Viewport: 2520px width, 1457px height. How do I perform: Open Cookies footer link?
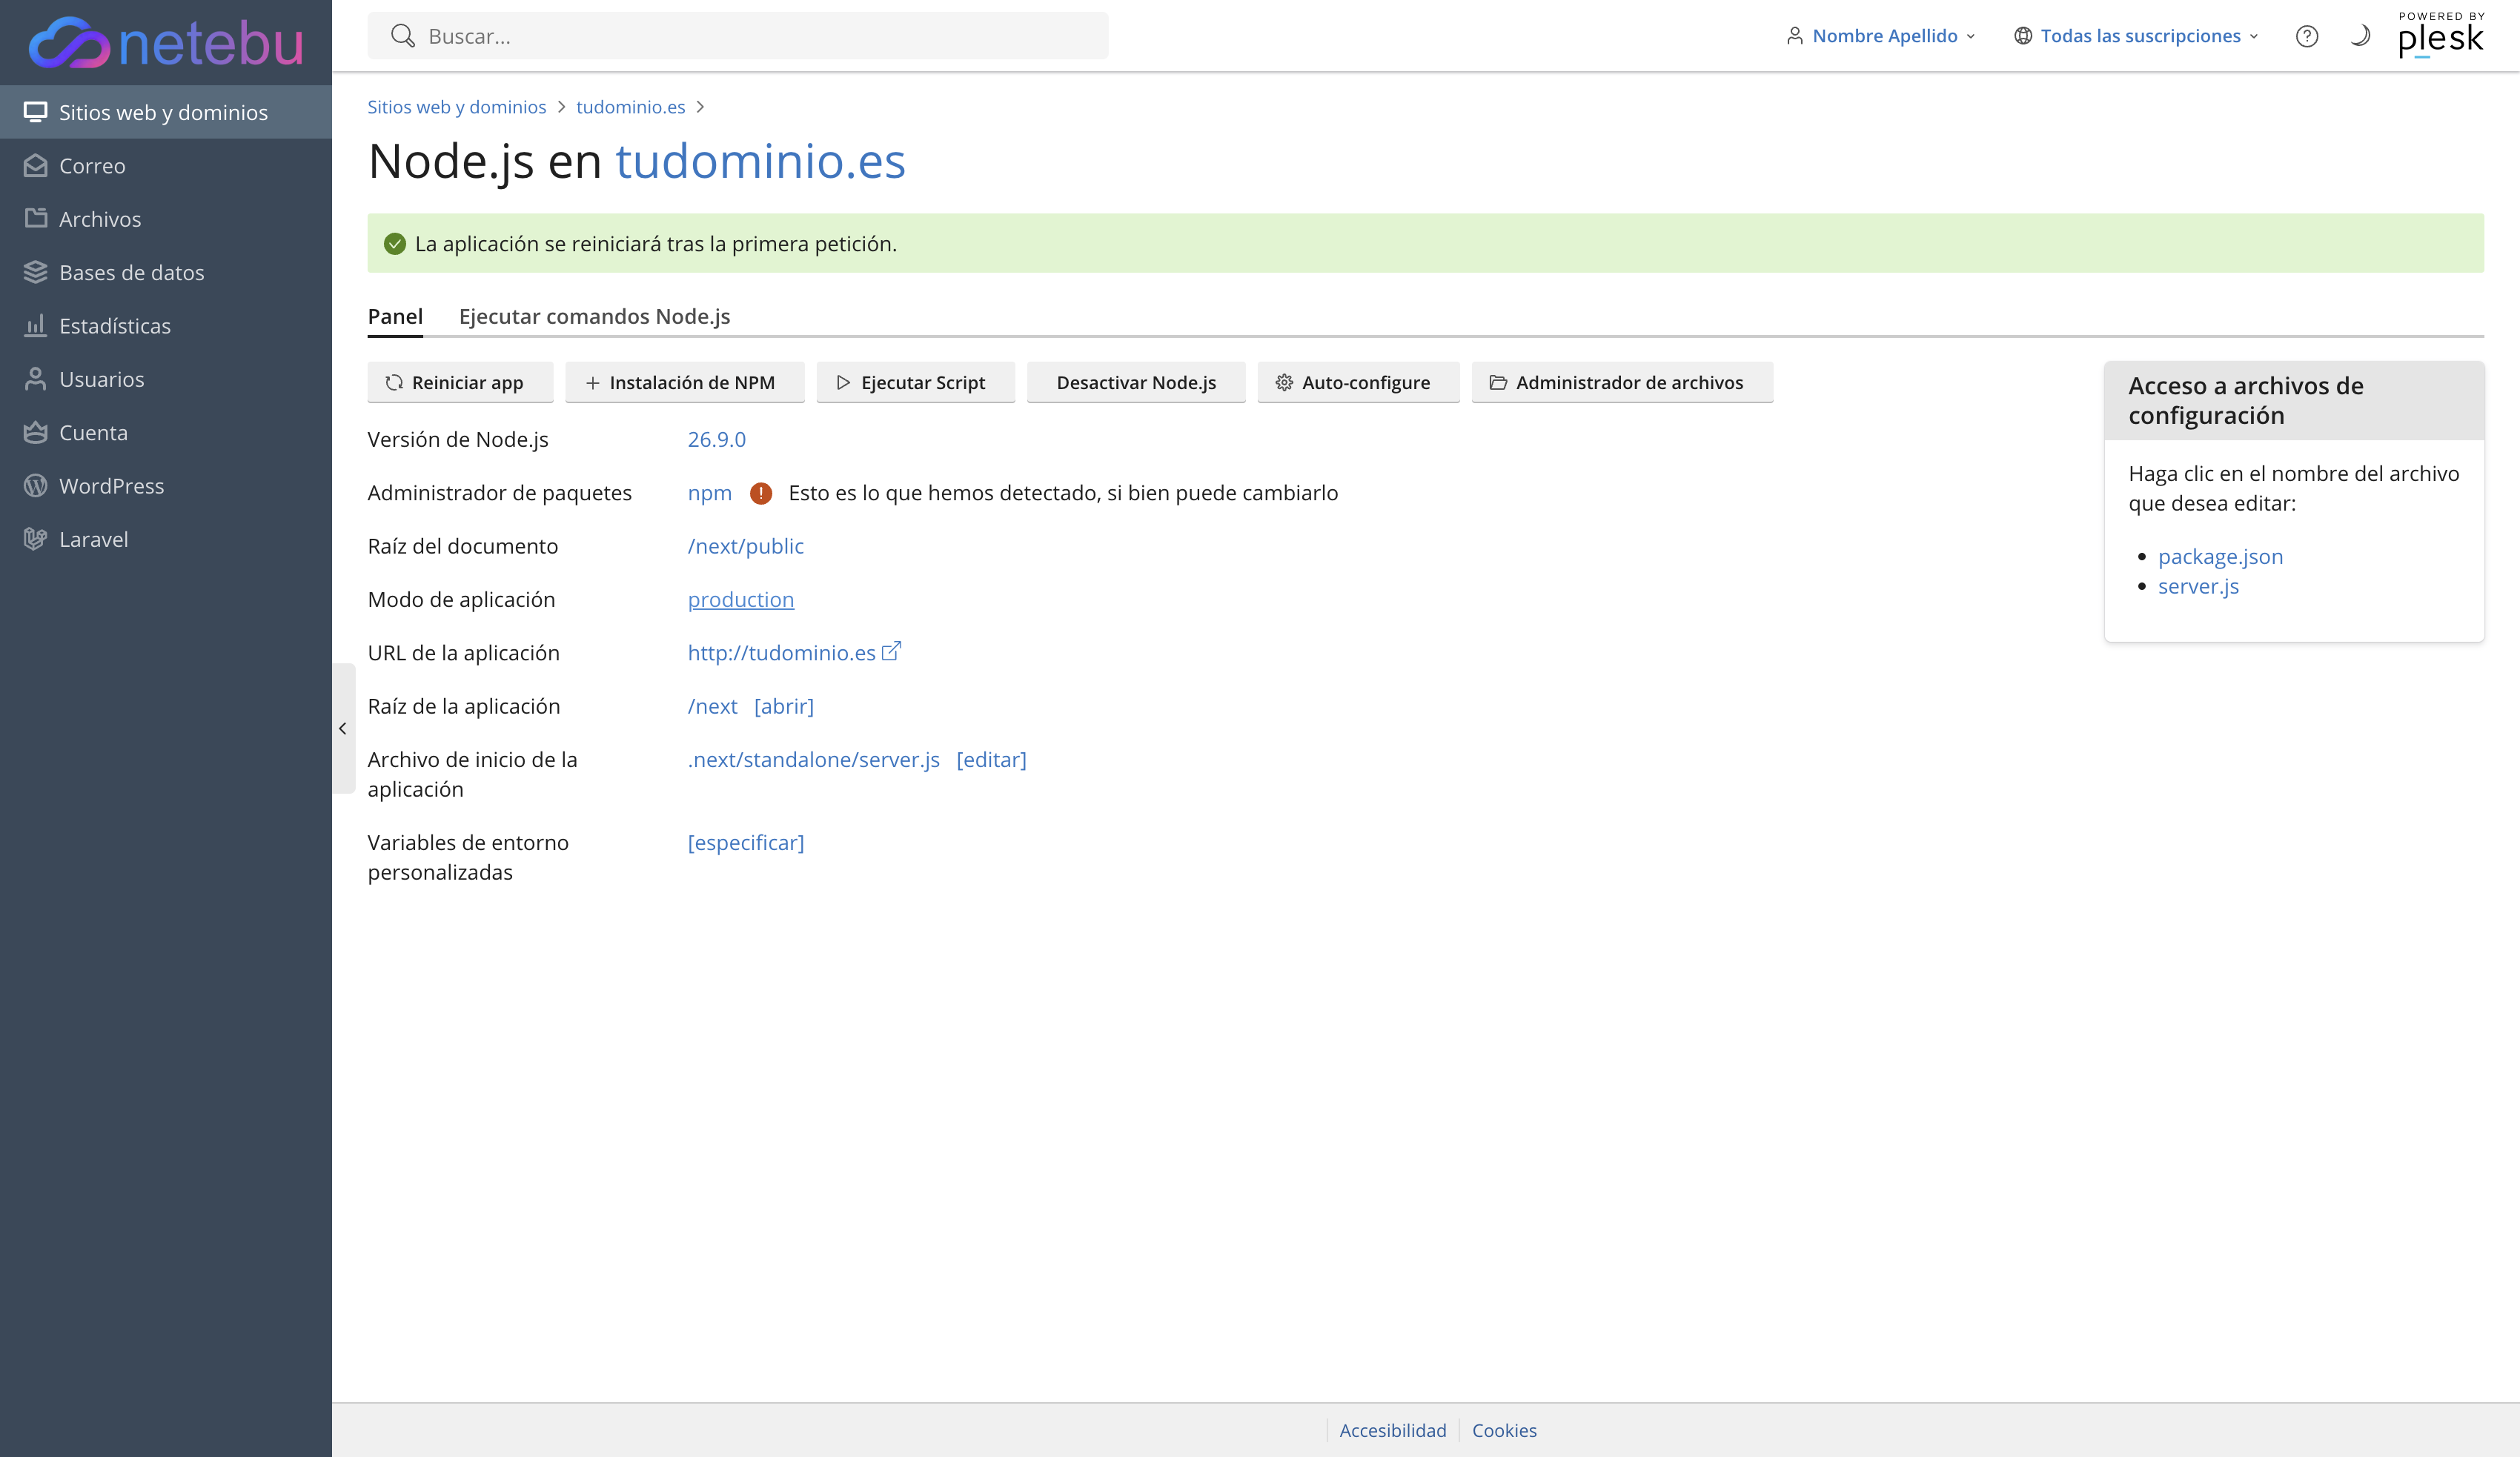1504,1430
